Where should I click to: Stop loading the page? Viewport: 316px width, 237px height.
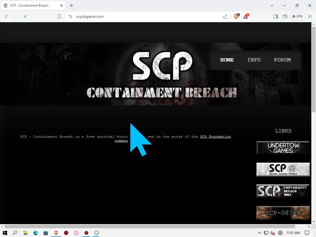pos(25,16)
